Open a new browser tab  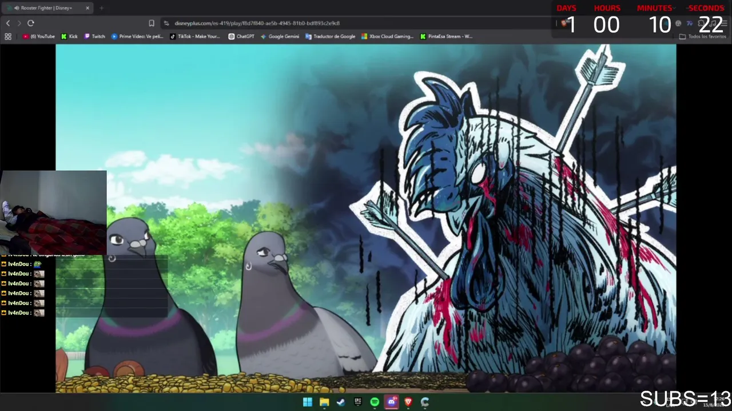pos(102,8)
